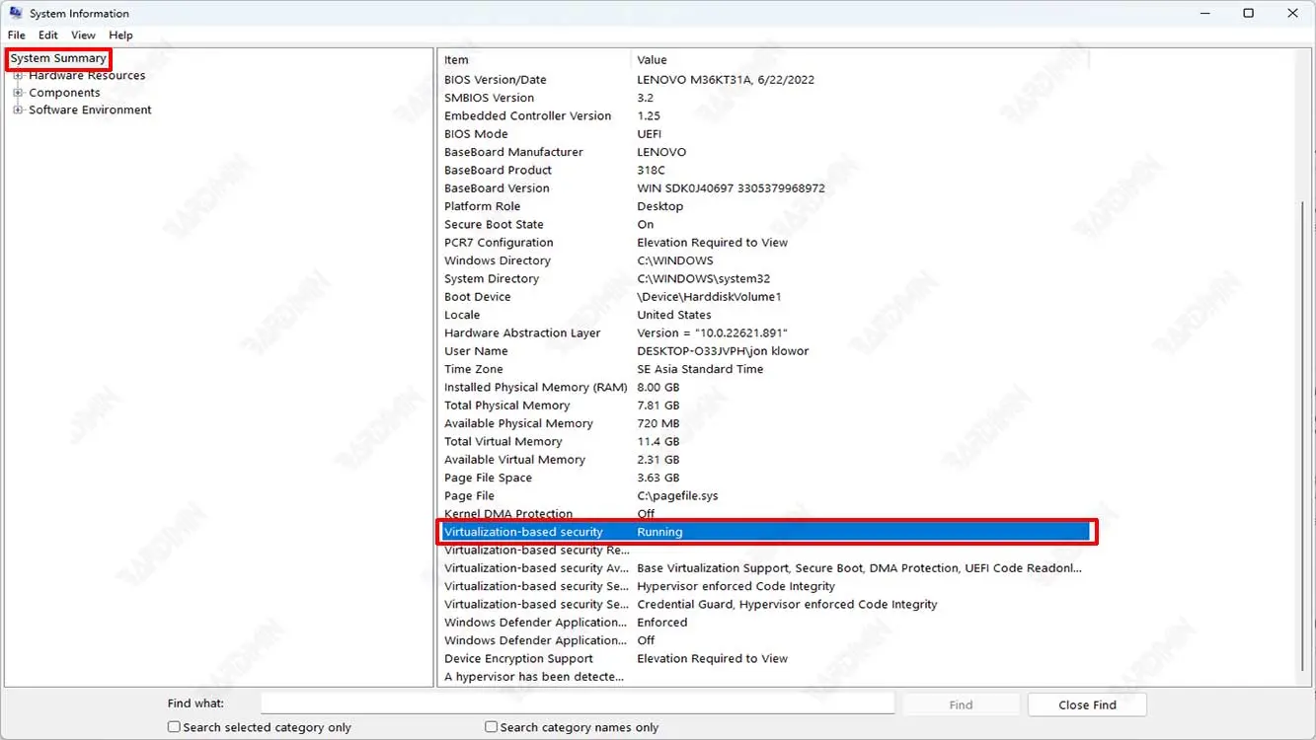Open the Help menu
The image size is (1316, 740).
tap(120, 36)
